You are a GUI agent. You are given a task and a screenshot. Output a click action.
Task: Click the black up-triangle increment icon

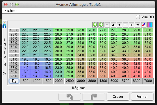113,25
